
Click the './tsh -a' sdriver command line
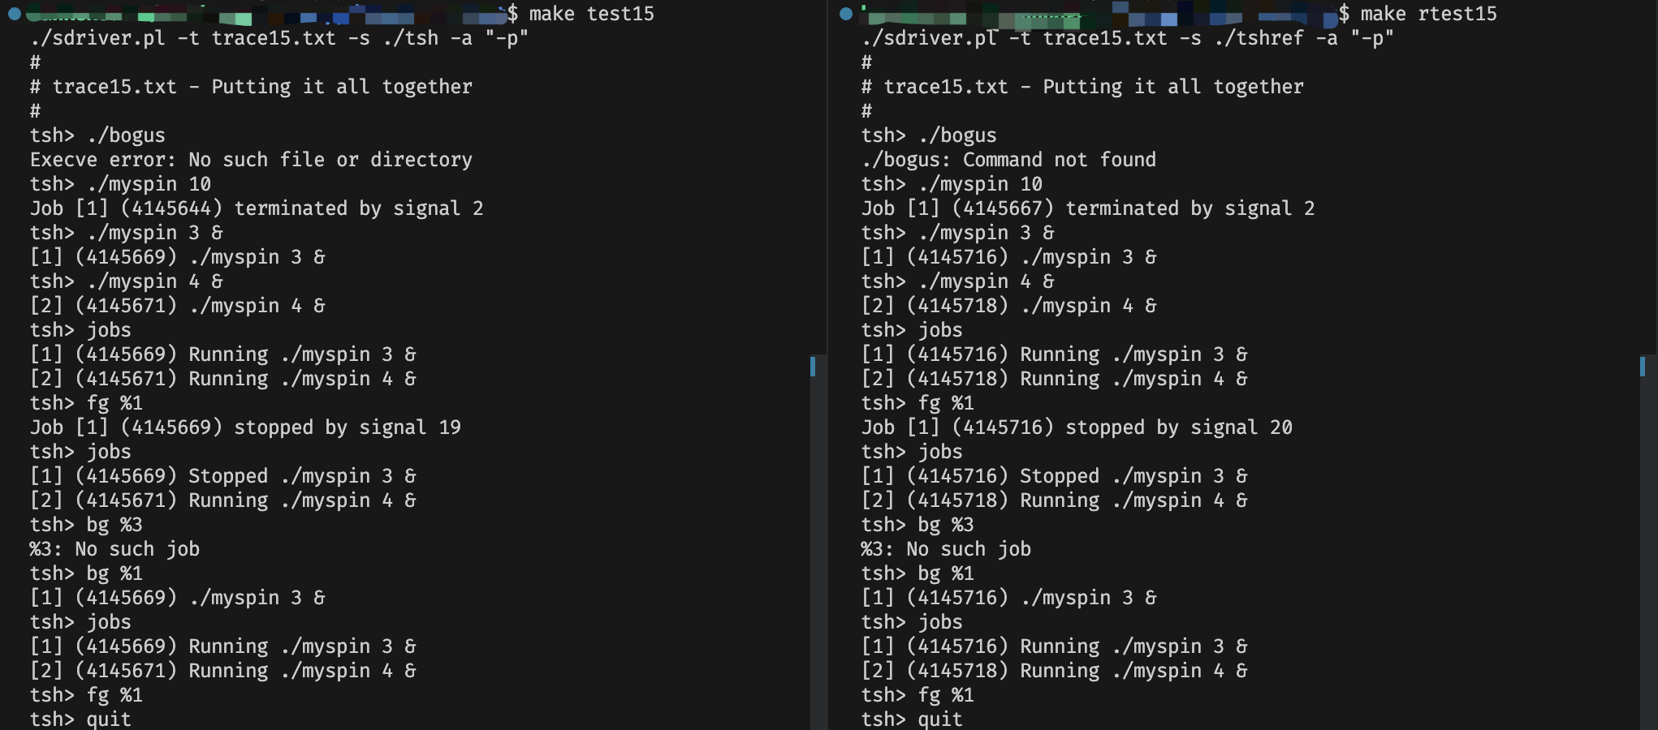279,38
